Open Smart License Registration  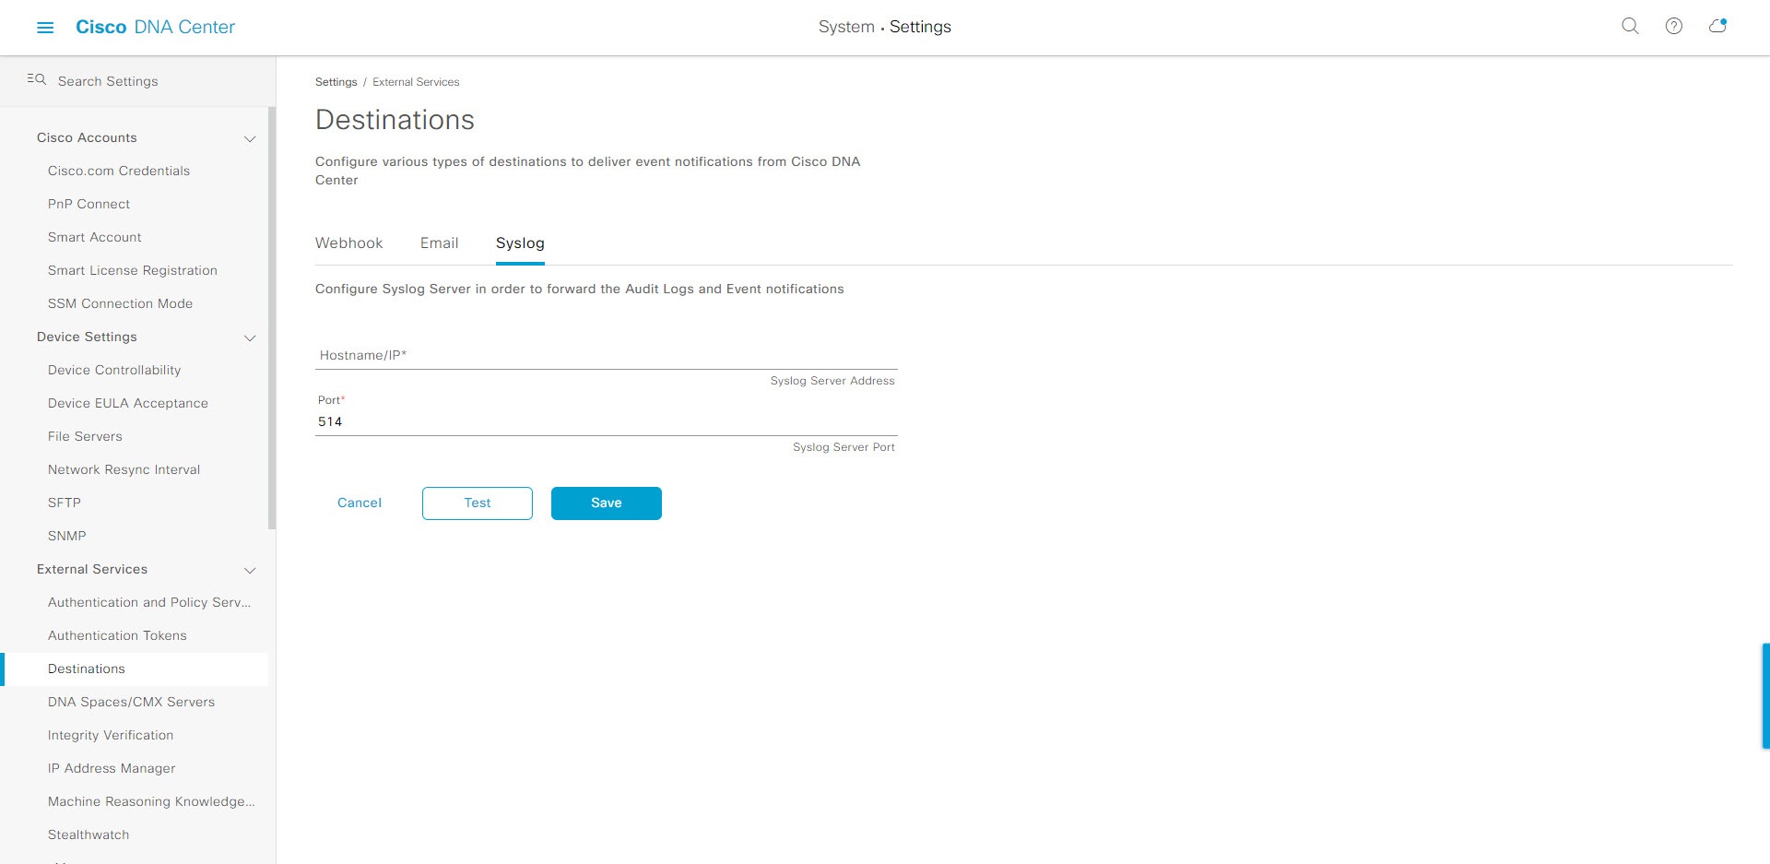click(x=134, y=270)
